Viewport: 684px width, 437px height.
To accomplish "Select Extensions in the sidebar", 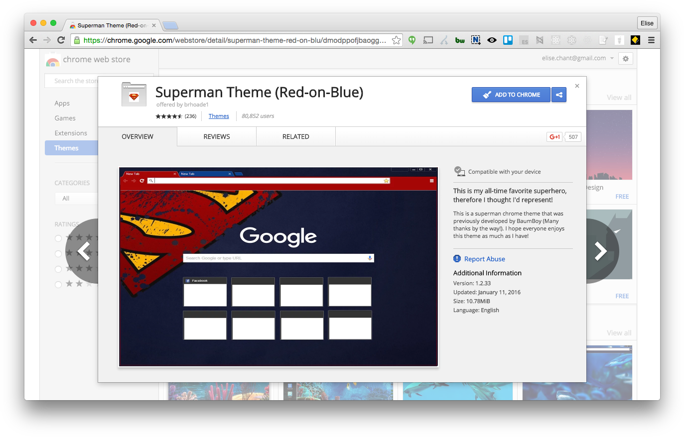I will (71, 133).
